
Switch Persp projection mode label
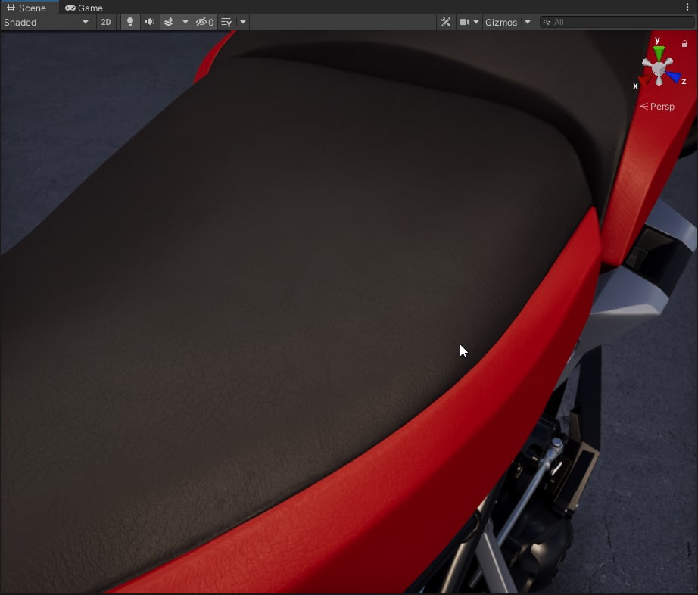click(x=657, y=107)
